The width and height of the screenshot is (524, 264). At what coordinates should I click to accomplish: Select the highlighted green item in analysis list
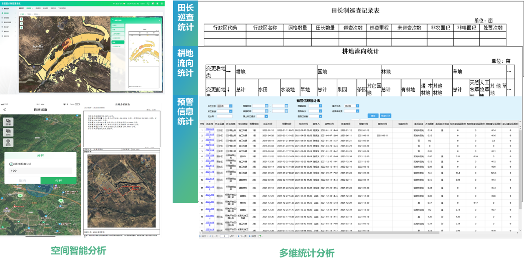[x=119, y=43]
